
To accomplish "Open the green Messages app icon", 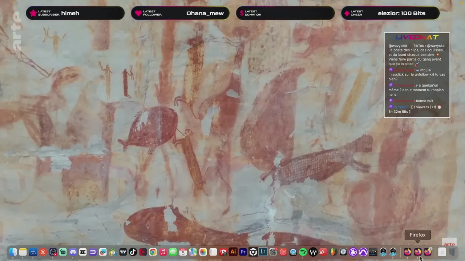I will pyautogui.click(x=173, y=252).
